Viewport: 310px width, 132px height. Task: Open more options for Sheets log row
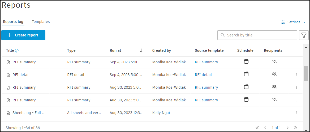click(x=296, y=113)
